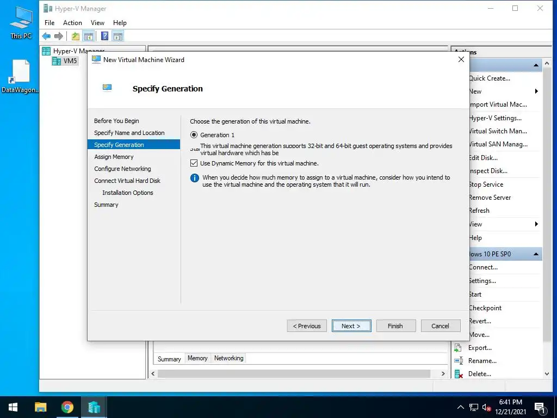557x418 pixels.
Task: Click Checkpoint action
Action: [x=485, y=308]
